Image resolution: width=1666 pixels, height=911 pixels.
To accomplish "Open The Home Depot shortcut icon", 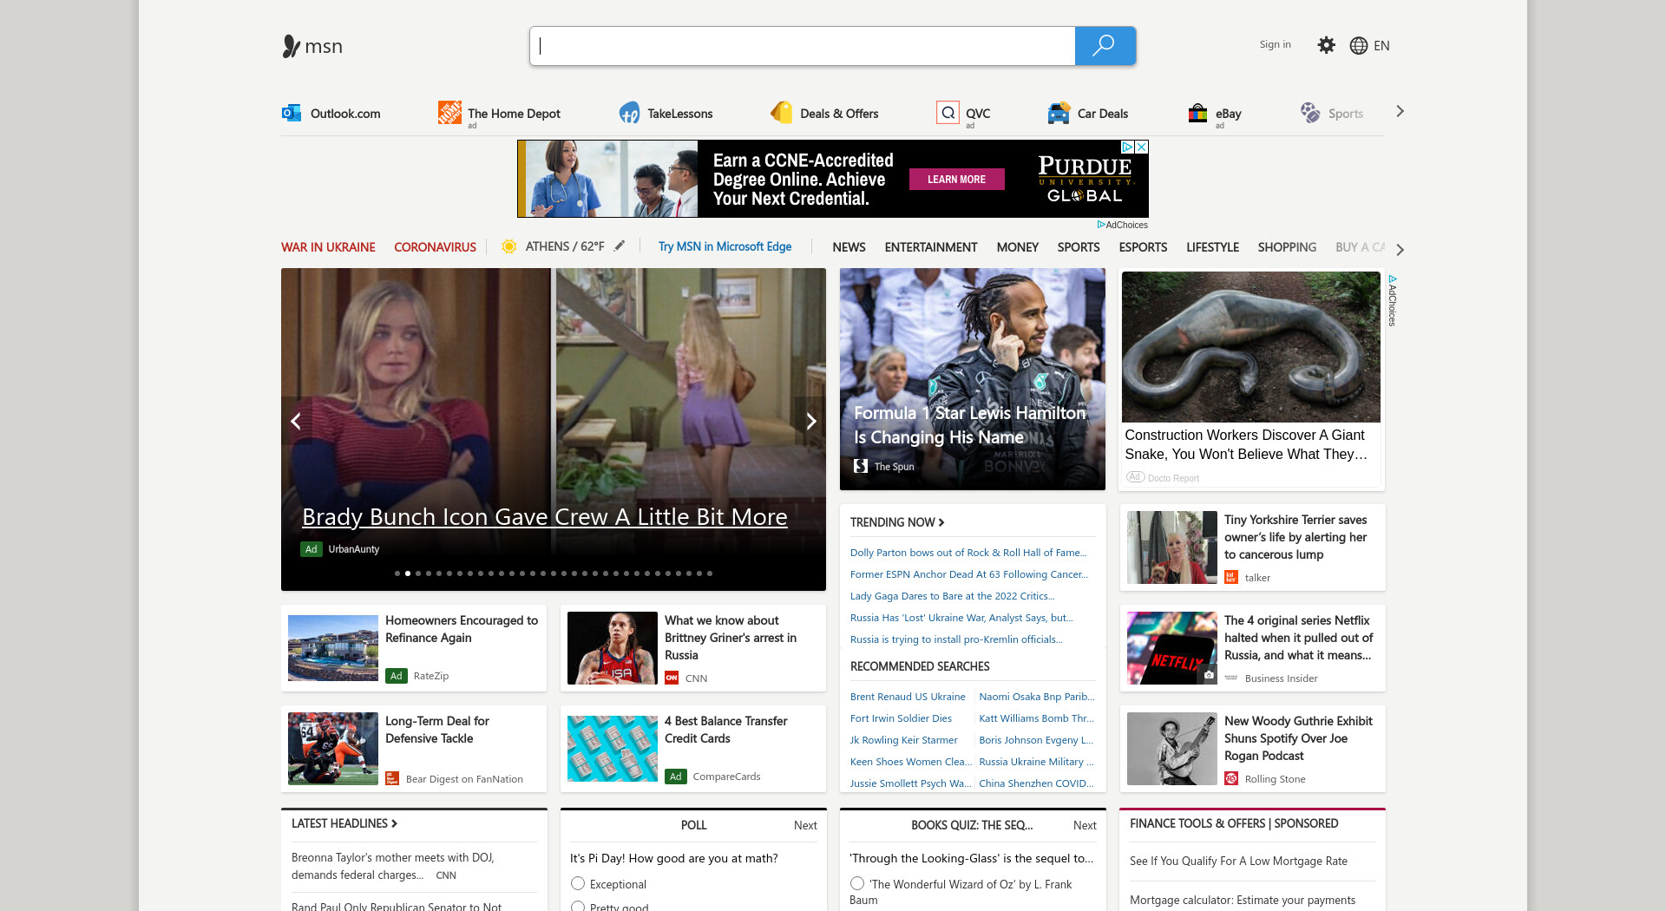I will tap(449, 113).
